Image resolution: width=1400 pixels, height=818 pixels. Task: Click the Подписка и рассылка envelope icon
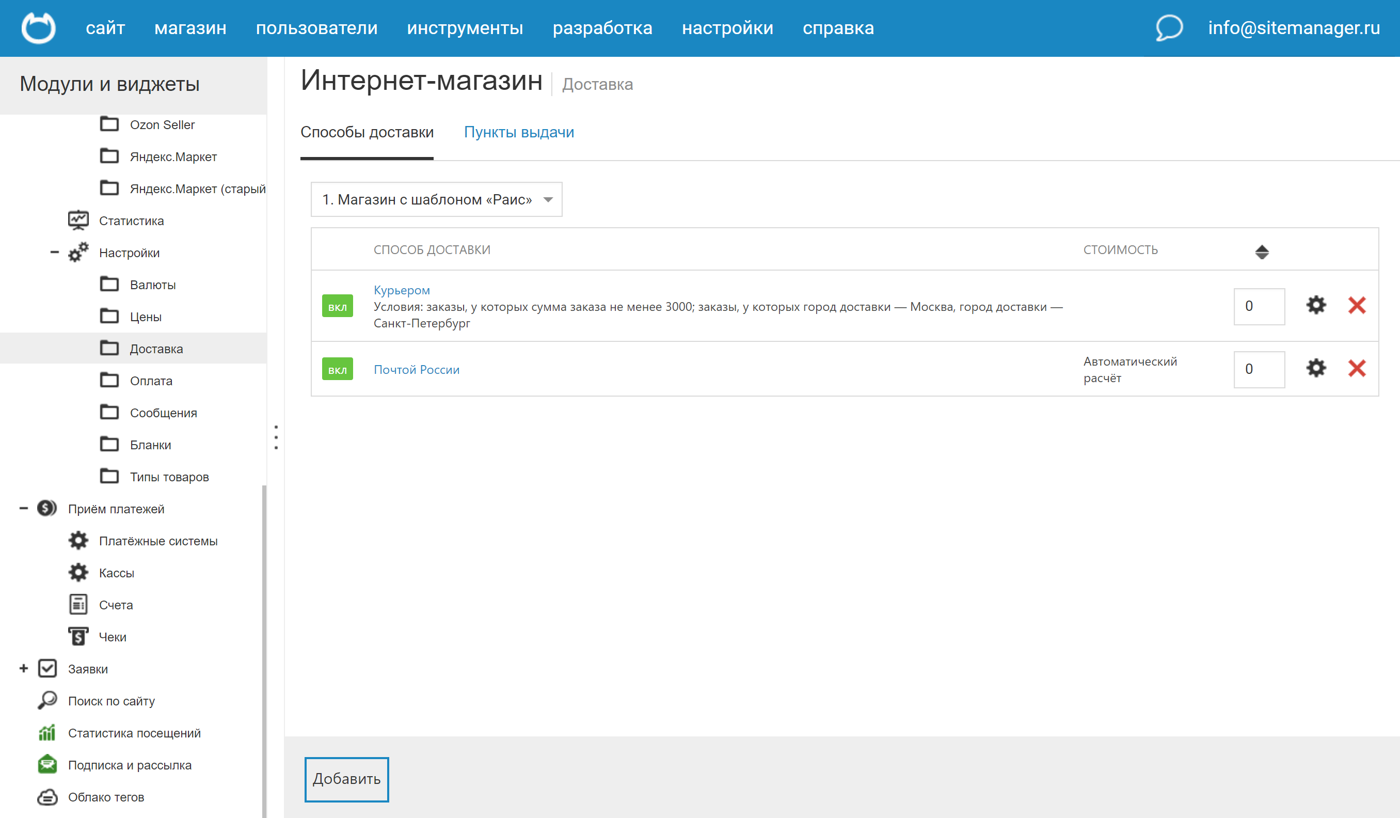click(47, 764)
